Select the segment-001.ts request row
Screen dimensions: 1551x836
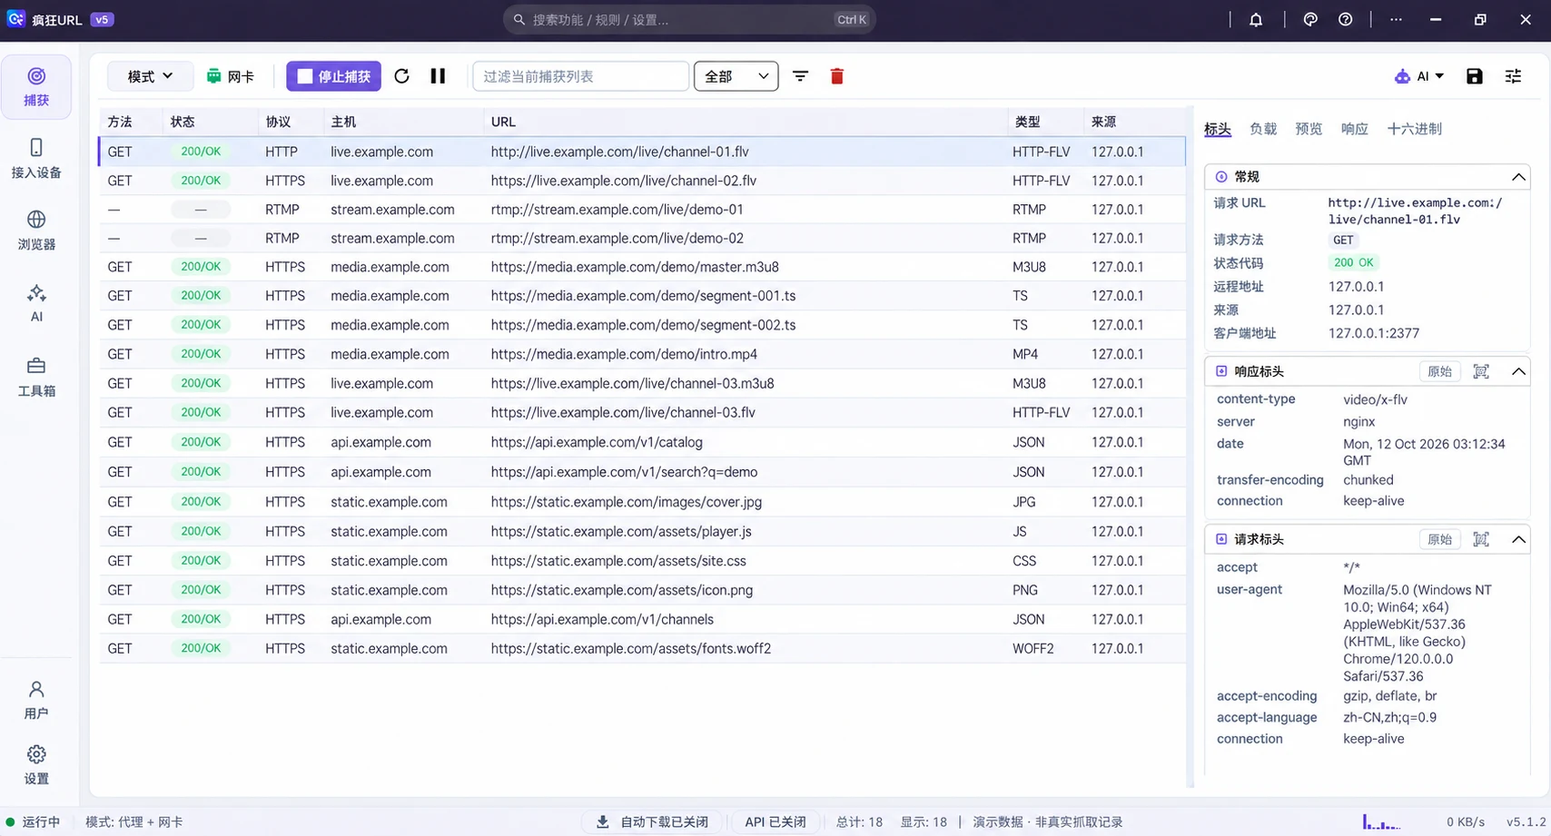pyautogui.click(x=642, y=296)
